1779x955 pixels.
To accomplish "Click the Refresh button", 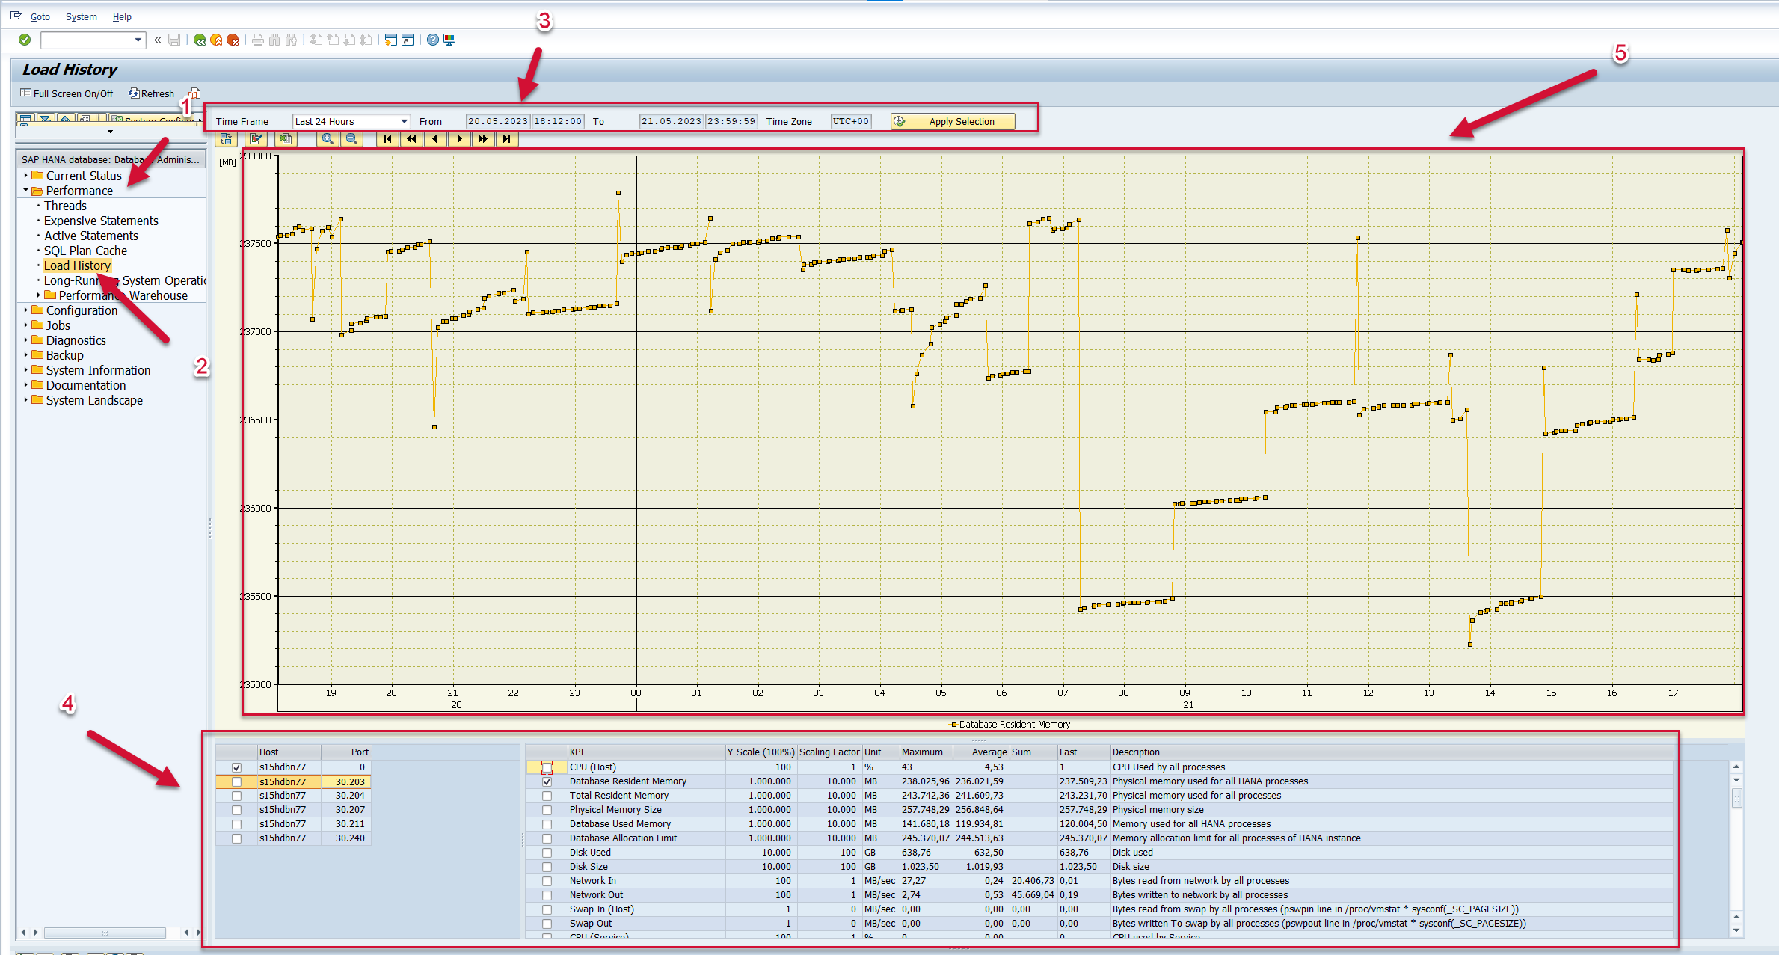I will click(151, 93).
